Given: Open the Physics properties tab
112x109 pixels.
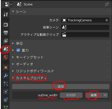Looking at the screenshot, I should point(6,92).
